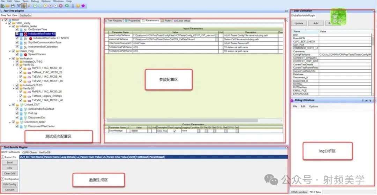Start the test with green play icon
This screenshot has width=377, height=195.
[35, 6]
